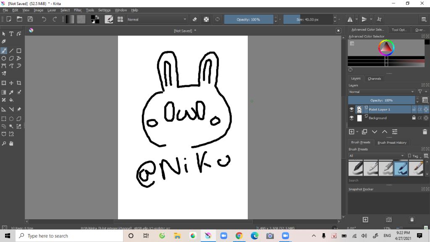Open an existing file from toolbar

pos(19,19)
